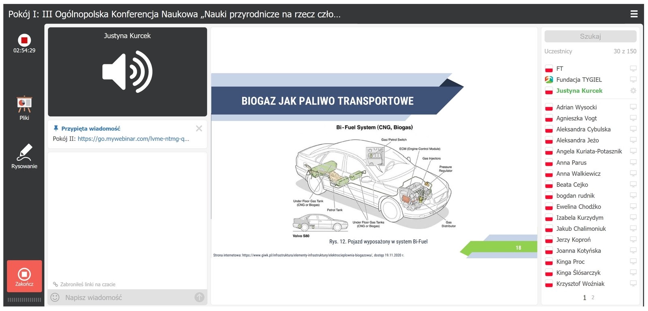Send the chat message with arrow icon
The height and width of the screenshot is (311, 648).
coord(199,298)
